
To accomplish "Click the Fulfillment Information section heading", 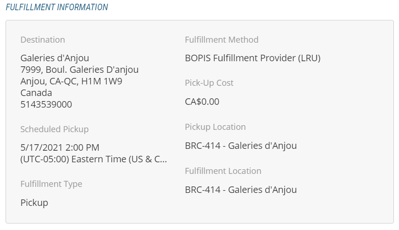I will [57, 7].
